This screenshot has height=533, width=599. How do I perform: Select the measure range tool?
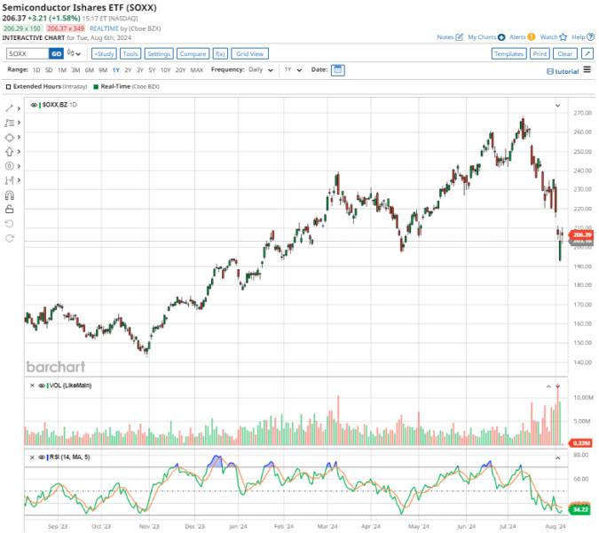[10, 180]
